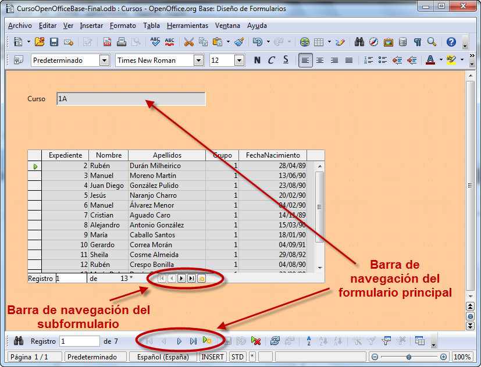The image size is (481, 367).
Task: Toggle nonprinting characters pilcrow icon
Action: (x=417, y=42)
